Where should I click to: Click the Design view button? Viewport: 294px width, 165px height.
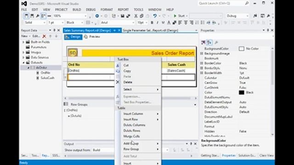click(x=73, y=37)
